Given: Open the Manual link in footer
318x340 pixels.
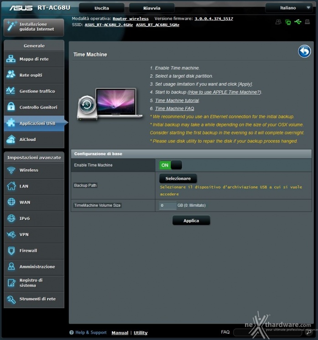Looking at the screenshot, I should (x=120, y=333).
